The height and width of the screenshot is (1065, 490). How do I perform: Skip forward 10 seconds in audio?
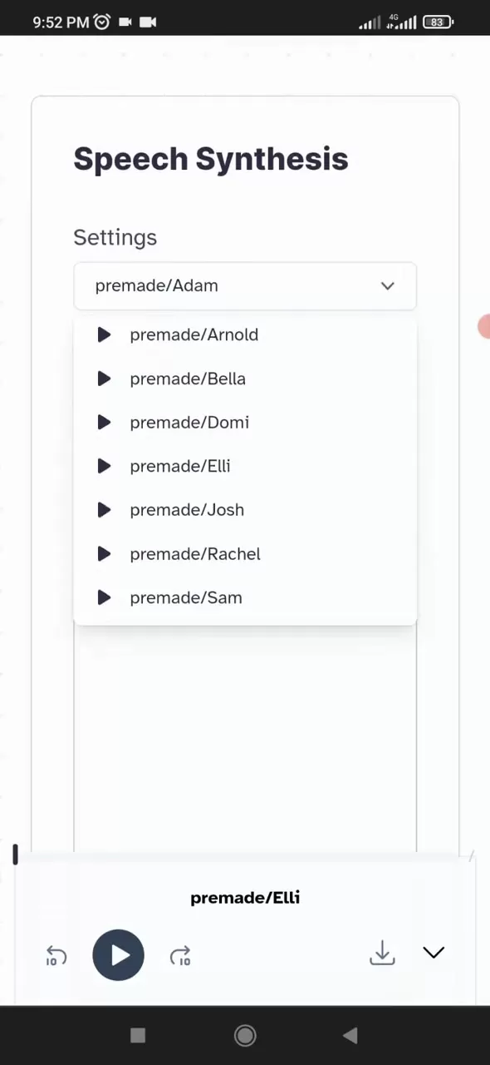180,956
